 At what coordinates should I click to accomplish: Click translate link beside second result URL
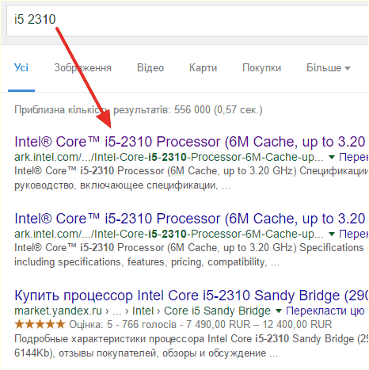354,234
